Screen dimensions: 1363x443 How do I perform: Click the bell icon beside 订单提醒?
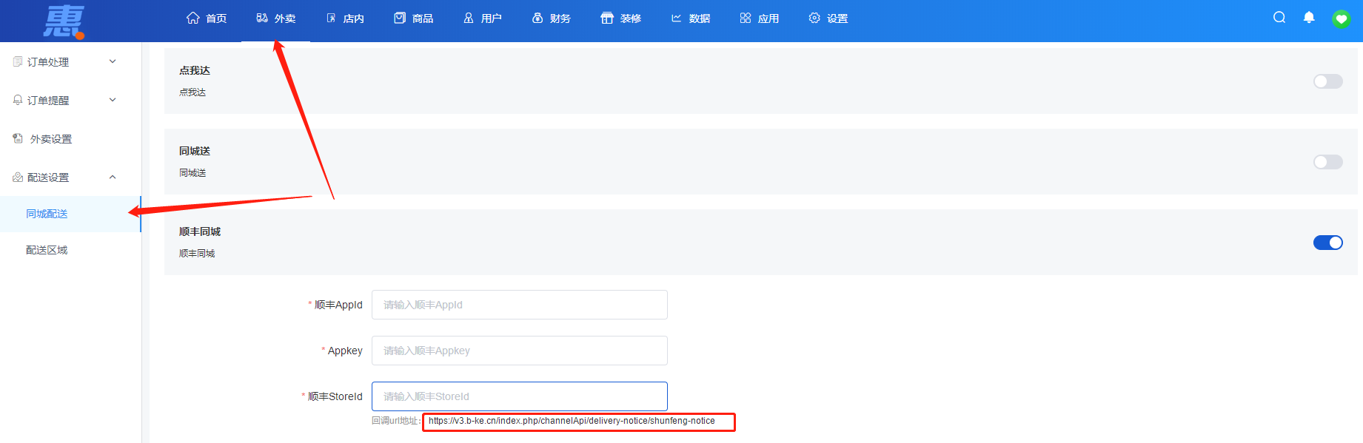click(x=18, y=100)
